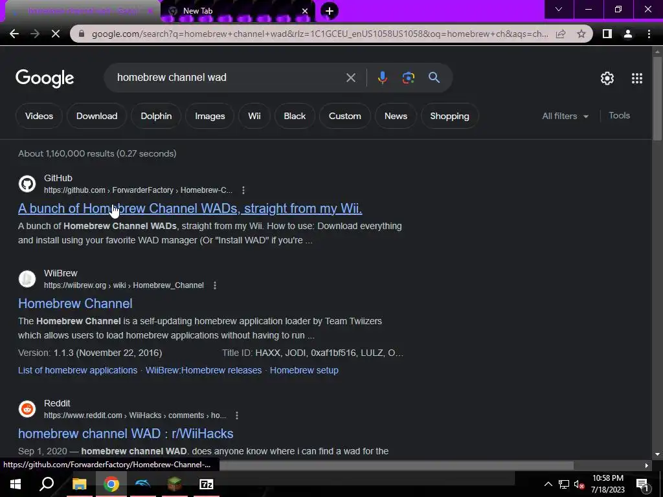Click the browser back arrow
The image size is (663, 497).
click(14, 34)
